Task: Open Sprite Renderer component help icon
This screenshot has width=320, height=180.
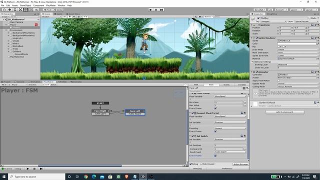Action: [312, 38]
